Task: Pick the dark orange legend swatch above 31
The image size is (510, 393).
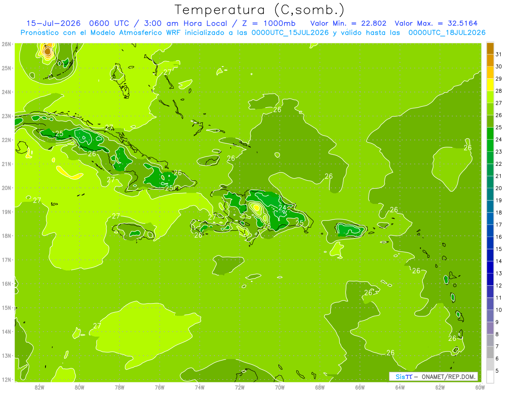Action: pos(490,48)
